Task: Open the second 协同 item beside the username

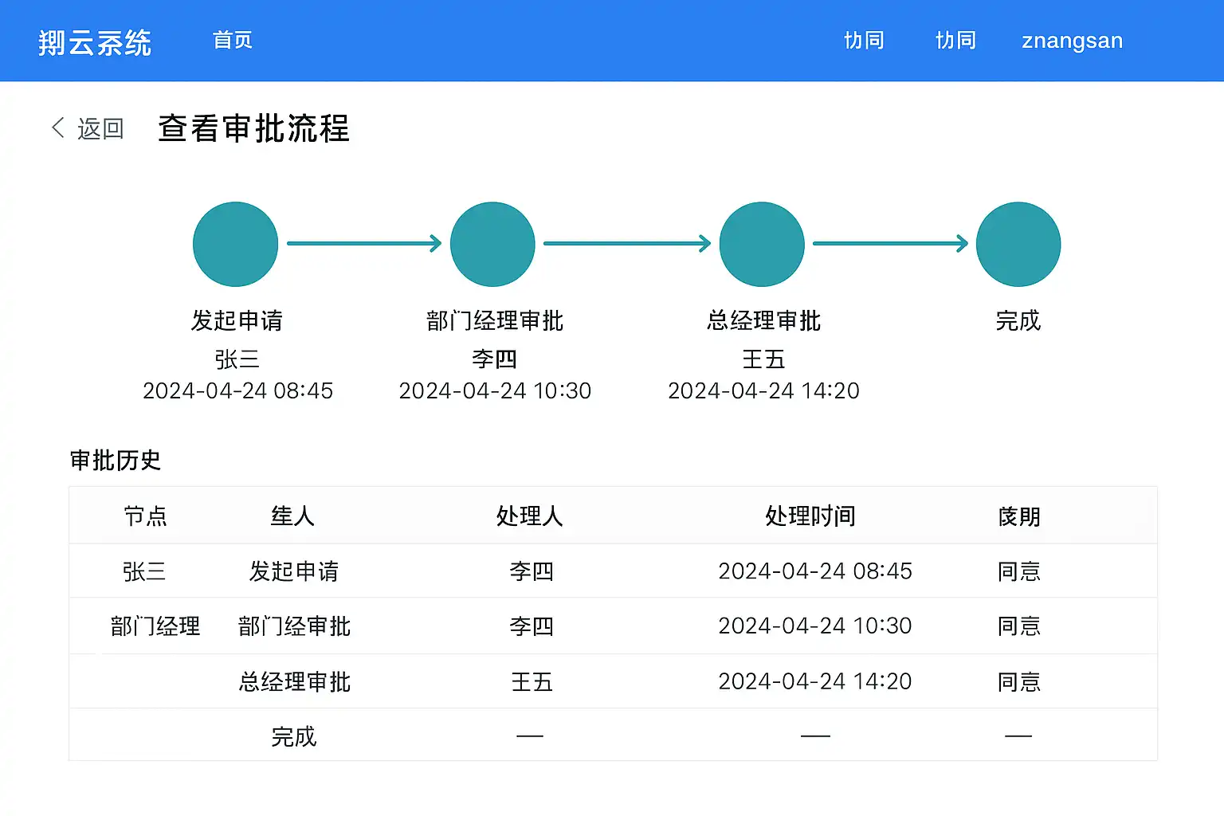Action: [956, 41]
